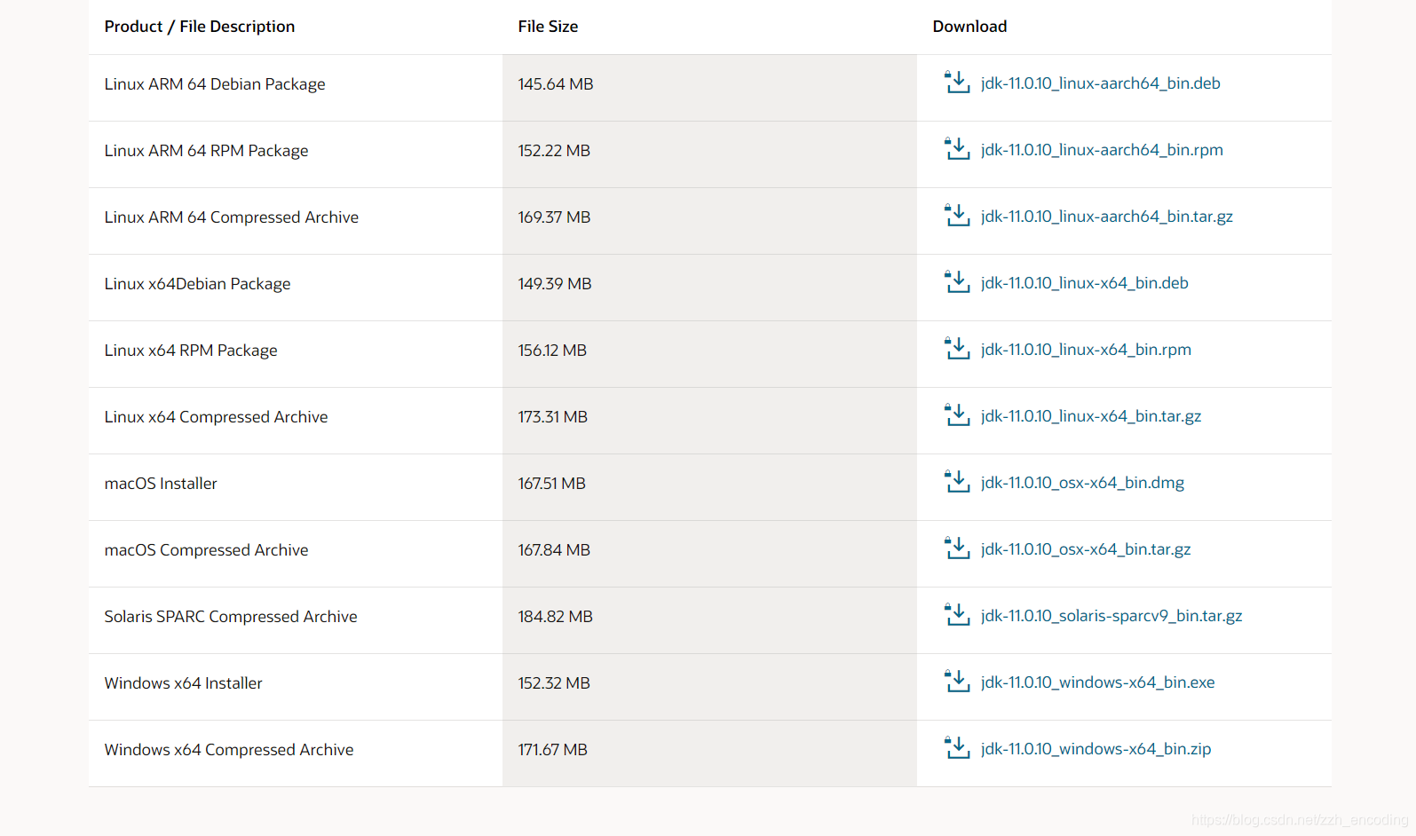The height and width of the screenshot is (836, 1416).
Task: Click the 173.31 MB file size
Action: pyautogui.click(x=552, y=417)
